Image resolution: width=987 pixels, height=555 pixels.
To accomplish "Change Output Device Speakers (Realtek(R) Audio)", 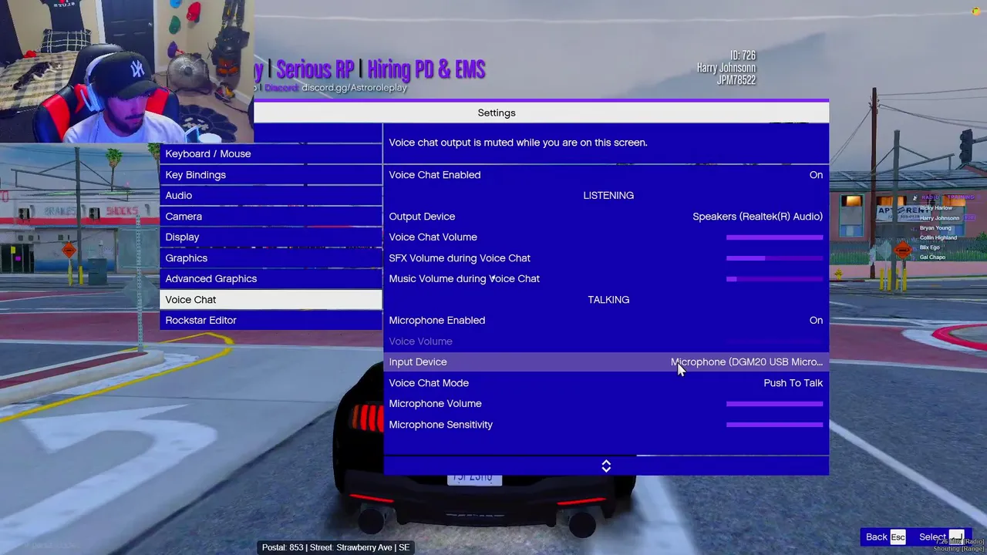I will pyautogui.click(x=606, y=217).
